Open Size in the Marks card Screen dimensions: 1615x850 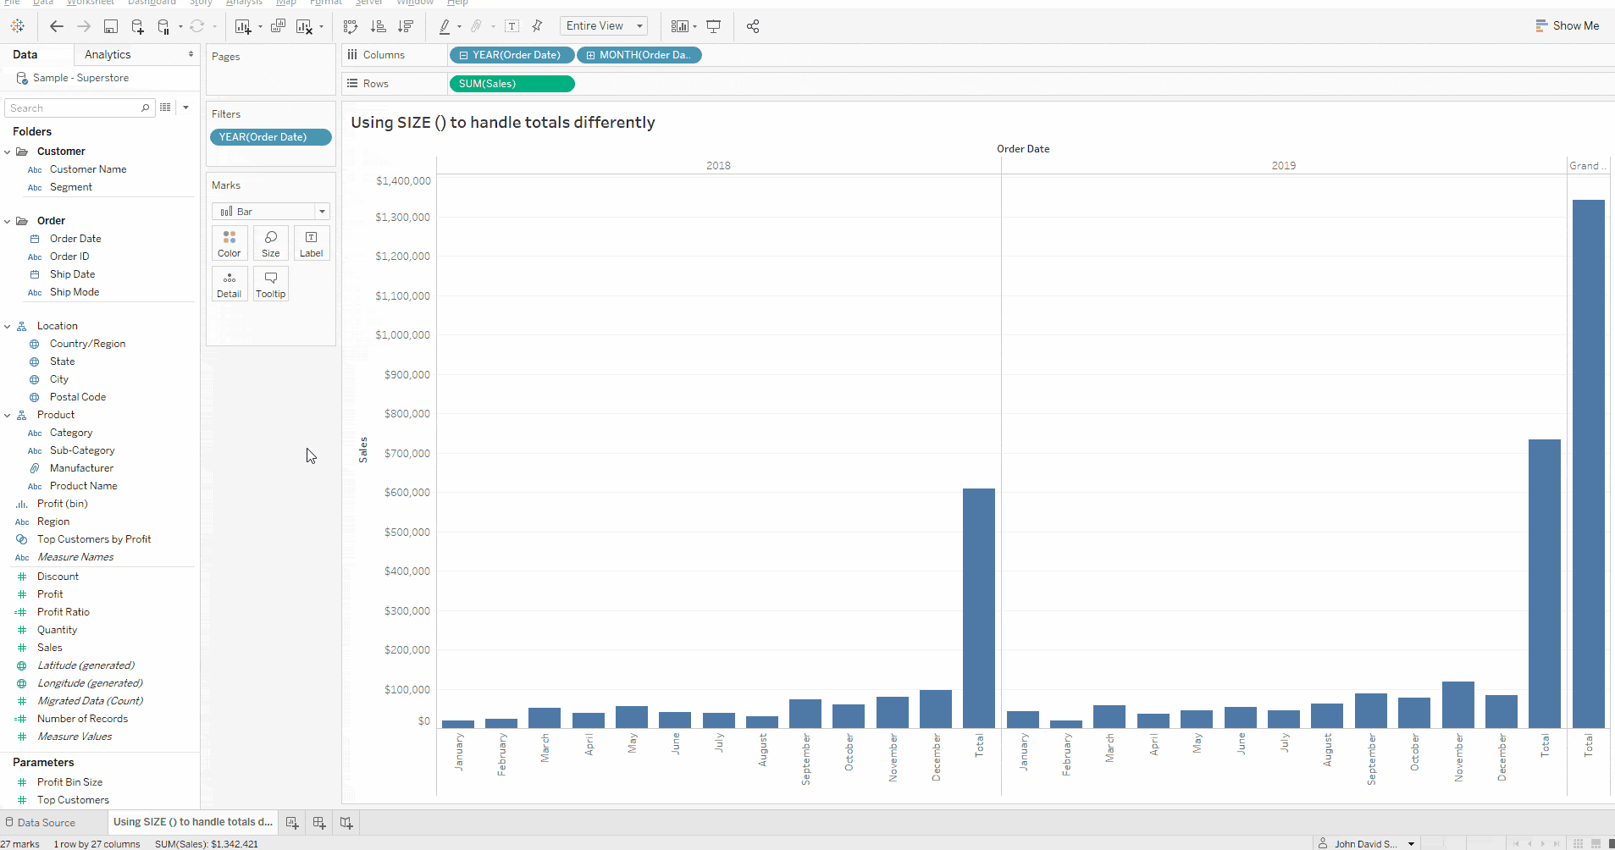[x=271, y=243]
